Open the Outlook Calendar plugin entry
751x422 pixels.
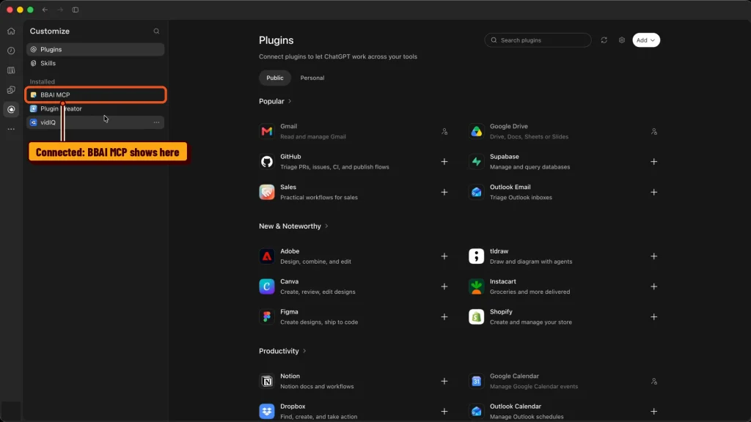564,412
